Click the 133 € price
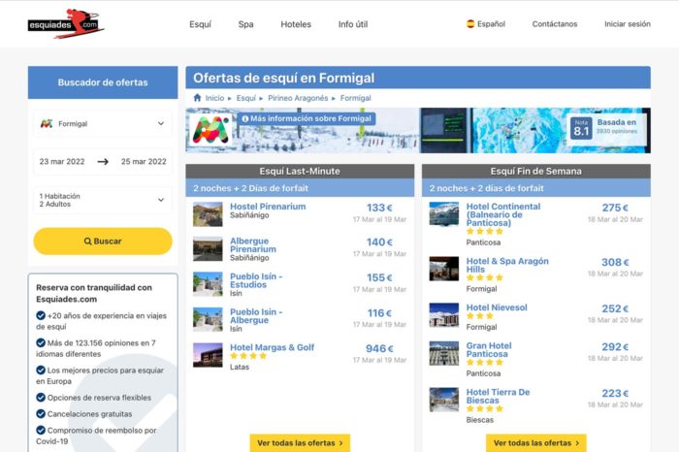 pos(380,208)
